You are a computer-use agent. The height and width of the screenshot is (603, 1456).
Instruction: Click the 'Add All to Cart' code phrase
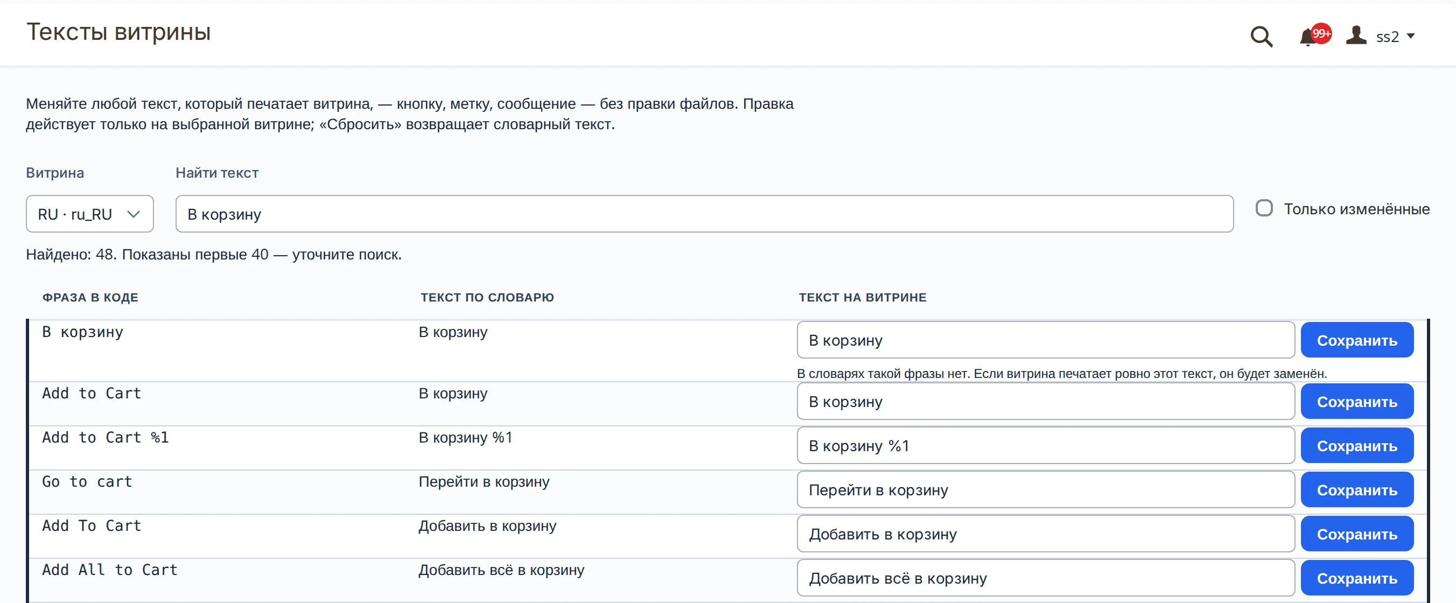(110, 570)
